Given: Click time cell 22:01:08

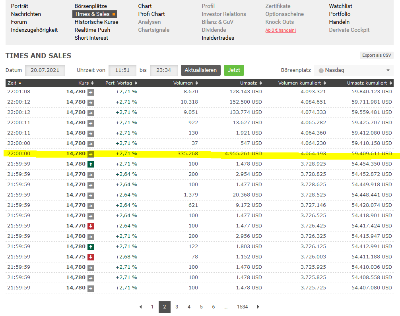Looking at the screenshot, I should 19,92.
